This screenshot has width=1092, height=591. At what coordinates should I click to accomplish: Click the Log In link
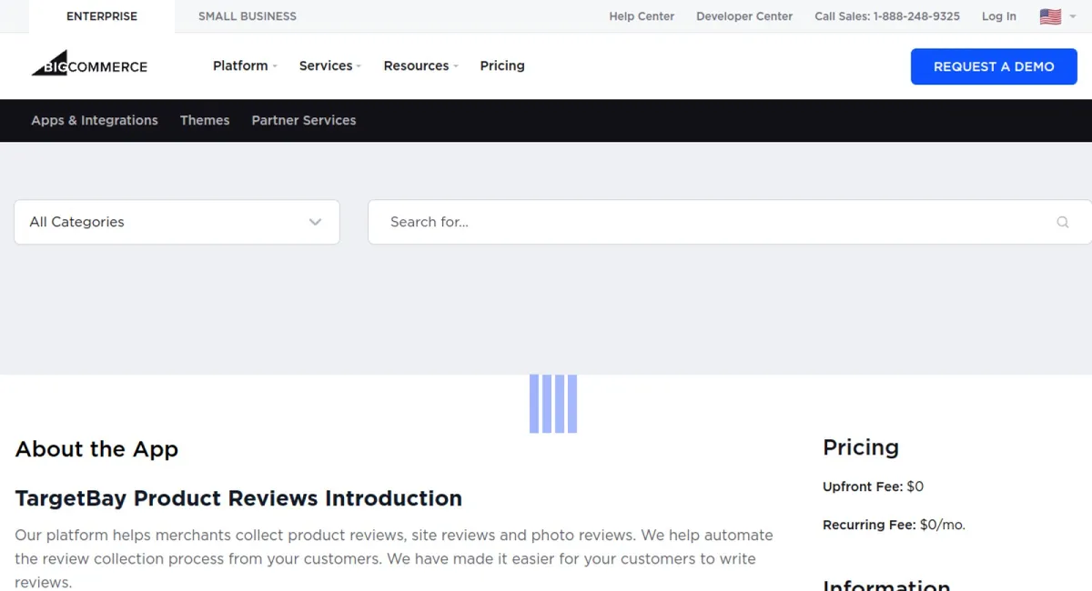point(999,16)
